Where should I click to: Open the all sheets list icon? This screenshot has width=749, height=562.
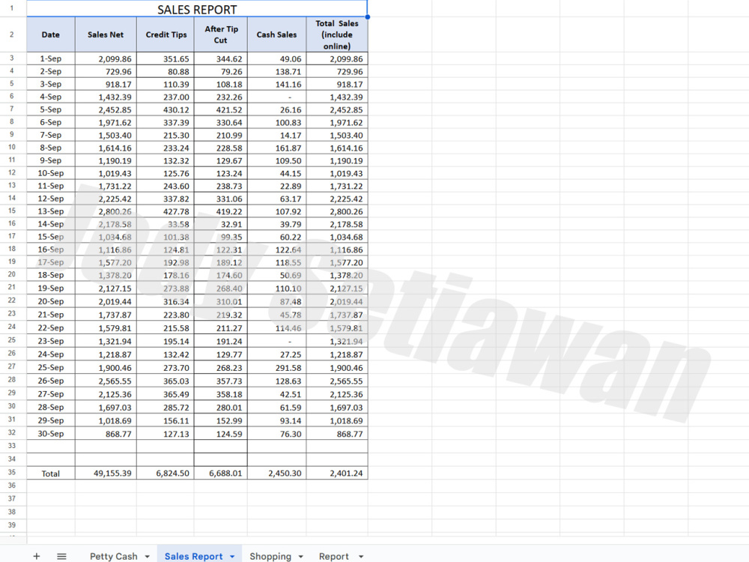[x=61, y=556]
